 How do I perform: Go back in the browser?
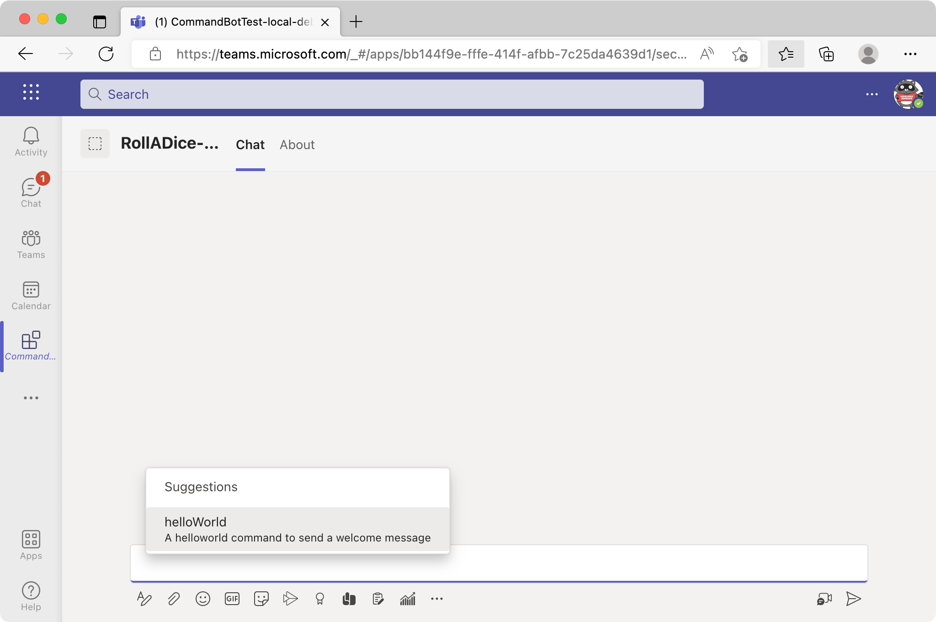pos(26,54)
